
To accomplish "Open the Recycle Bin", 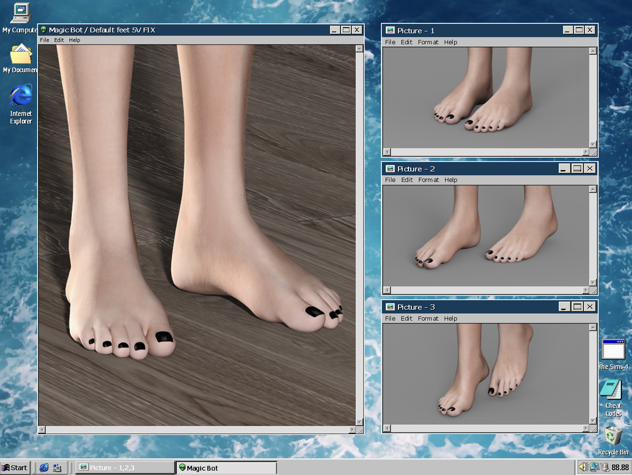I will click(x=613, y=437).
